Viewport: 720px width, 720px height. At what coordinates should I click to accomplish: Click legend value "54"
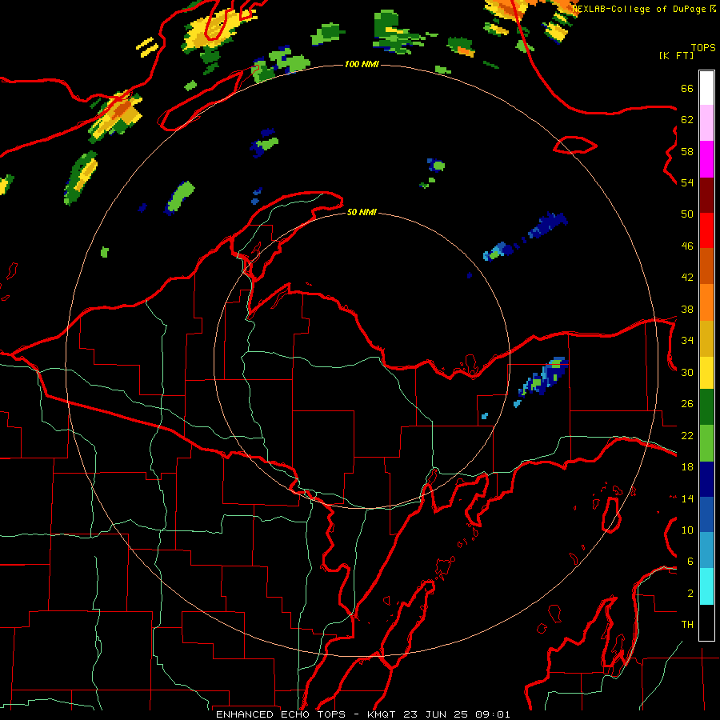(687, 182)
